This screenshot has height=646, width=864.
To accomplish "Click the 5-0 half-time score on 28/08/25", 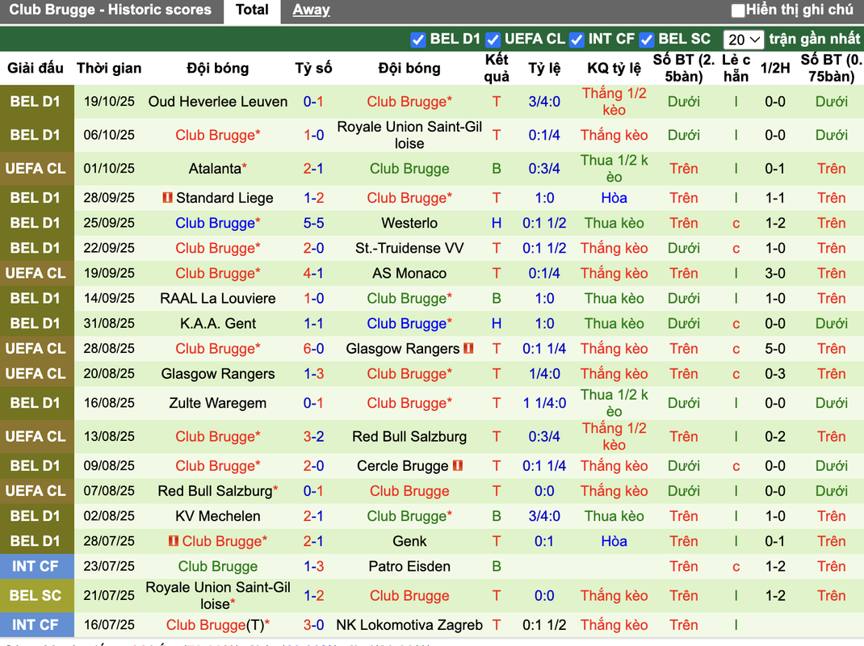I will point(774,348).
